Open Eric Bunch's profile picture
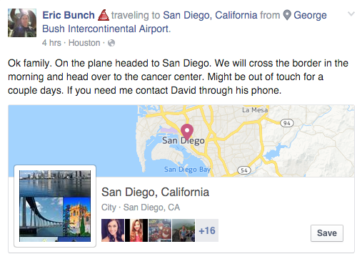The height and width of the screenshot is (259, 362). click(x=22, y=23)
